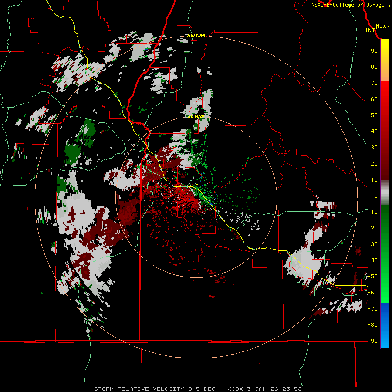Click the -50 value on velocity legend
392x392 pixels.
point(372,277)
